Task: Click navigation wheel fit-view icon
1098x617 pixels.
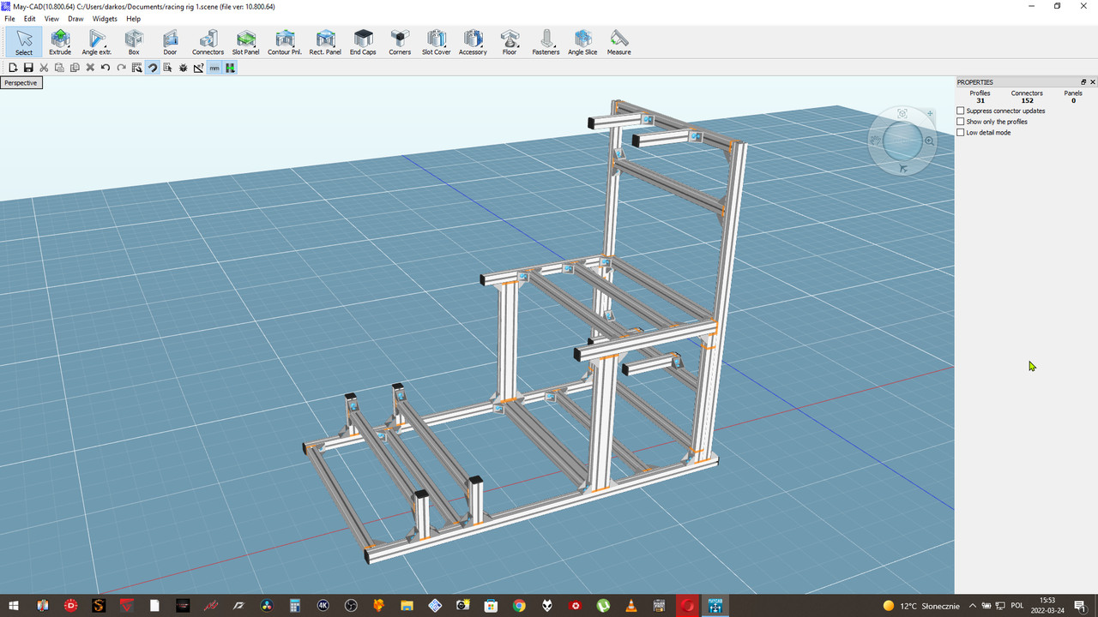Action: click(902, 114)
